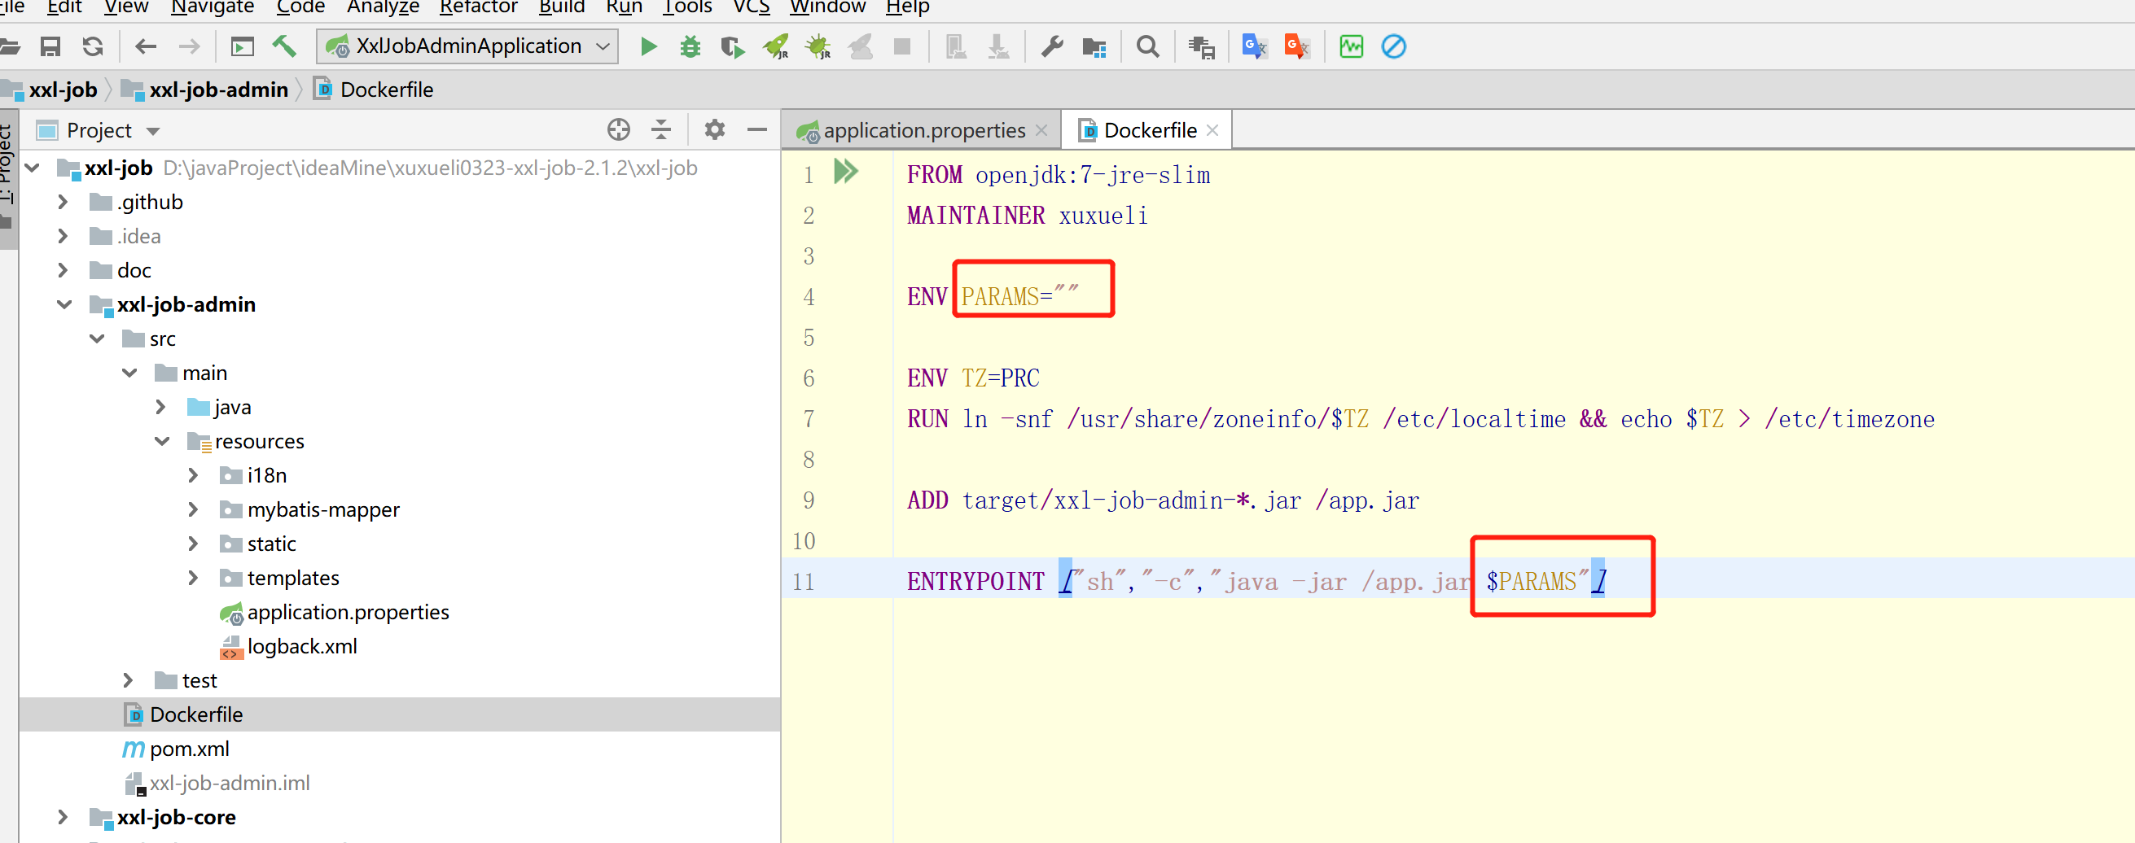
Task: Run XxlJobAdminApplication with the green play icon
Action: 648,46
